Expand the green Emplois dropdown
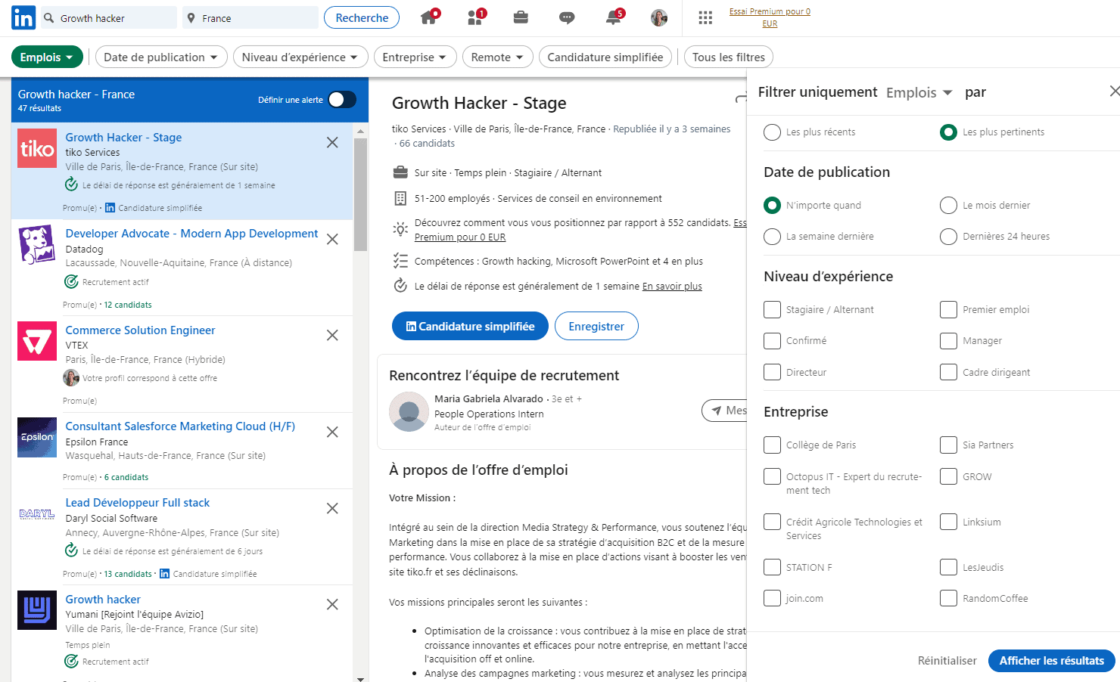 (47, 57)
